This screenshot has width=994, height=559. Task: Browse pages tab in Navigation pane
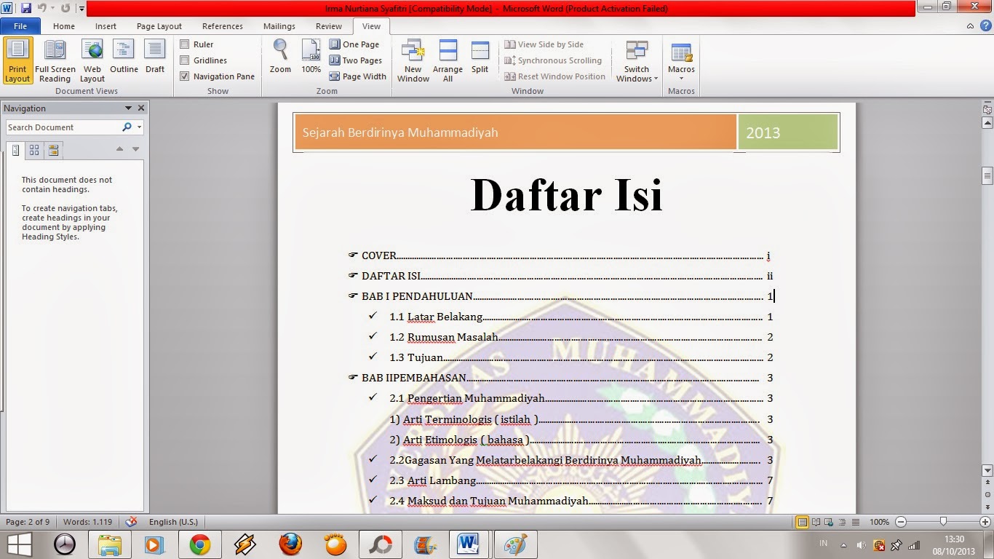[x=34, y=151]
